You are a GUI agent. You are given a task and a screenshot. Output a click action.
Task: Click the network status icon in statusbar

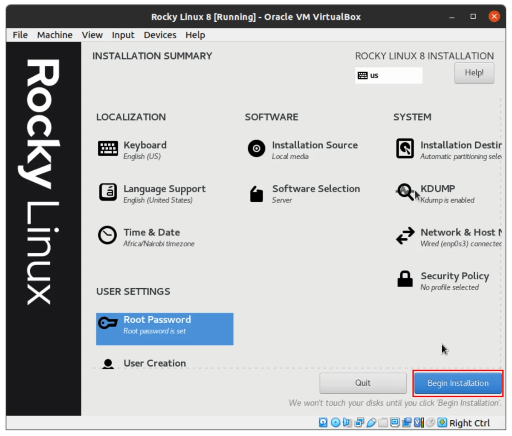point(359,422)
